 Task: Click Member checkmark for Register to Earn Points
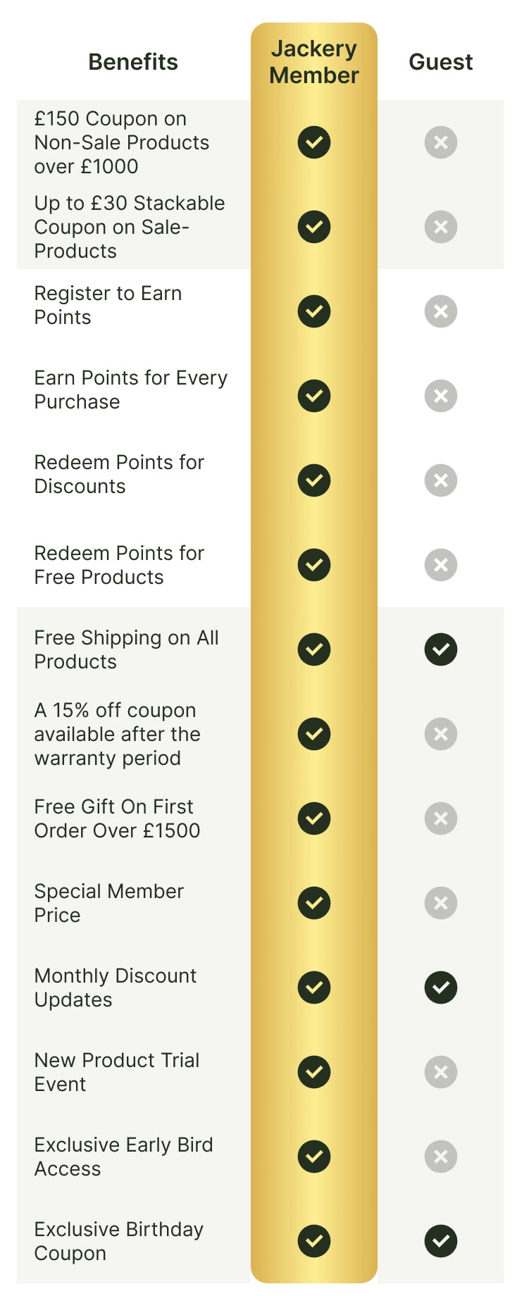314,311
